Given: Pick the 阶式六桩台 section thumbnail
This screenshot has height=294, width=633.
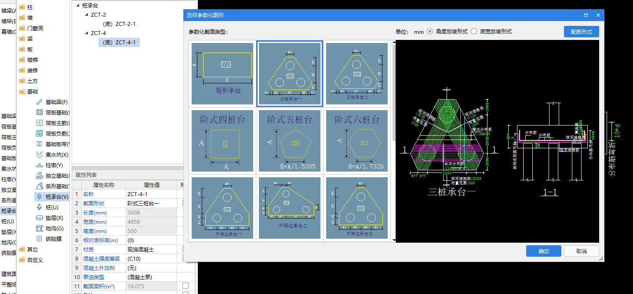Looking at the screenshot, I should [357, 140].
